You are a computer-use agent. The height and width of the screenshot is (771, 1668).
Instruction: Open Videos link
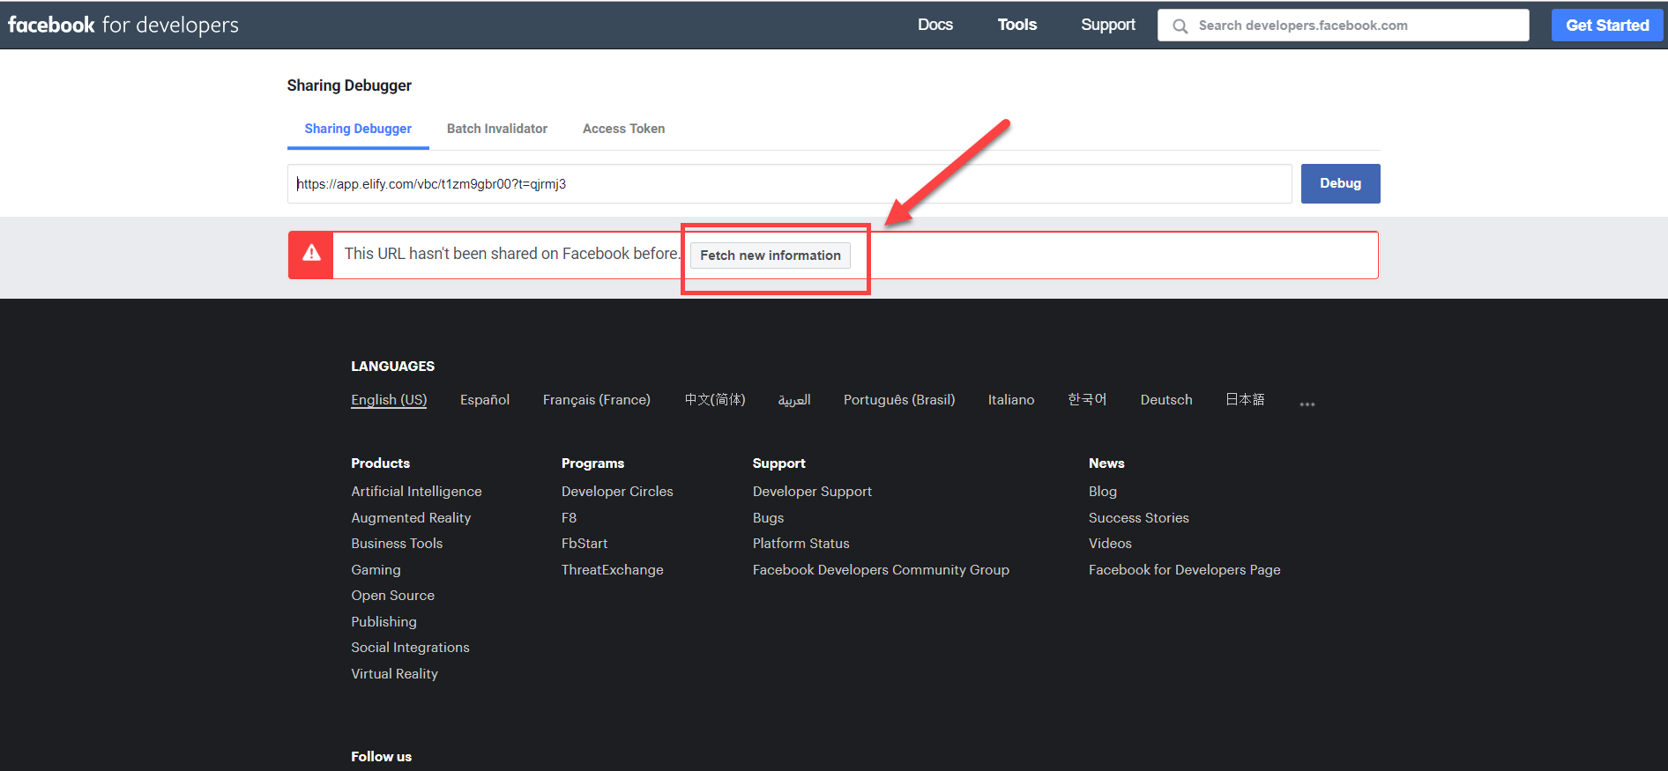click(1110, 544)
